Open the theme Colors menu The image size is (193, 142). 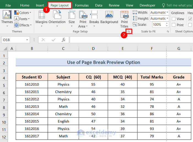pyautogui.click(x=23, y=13)
